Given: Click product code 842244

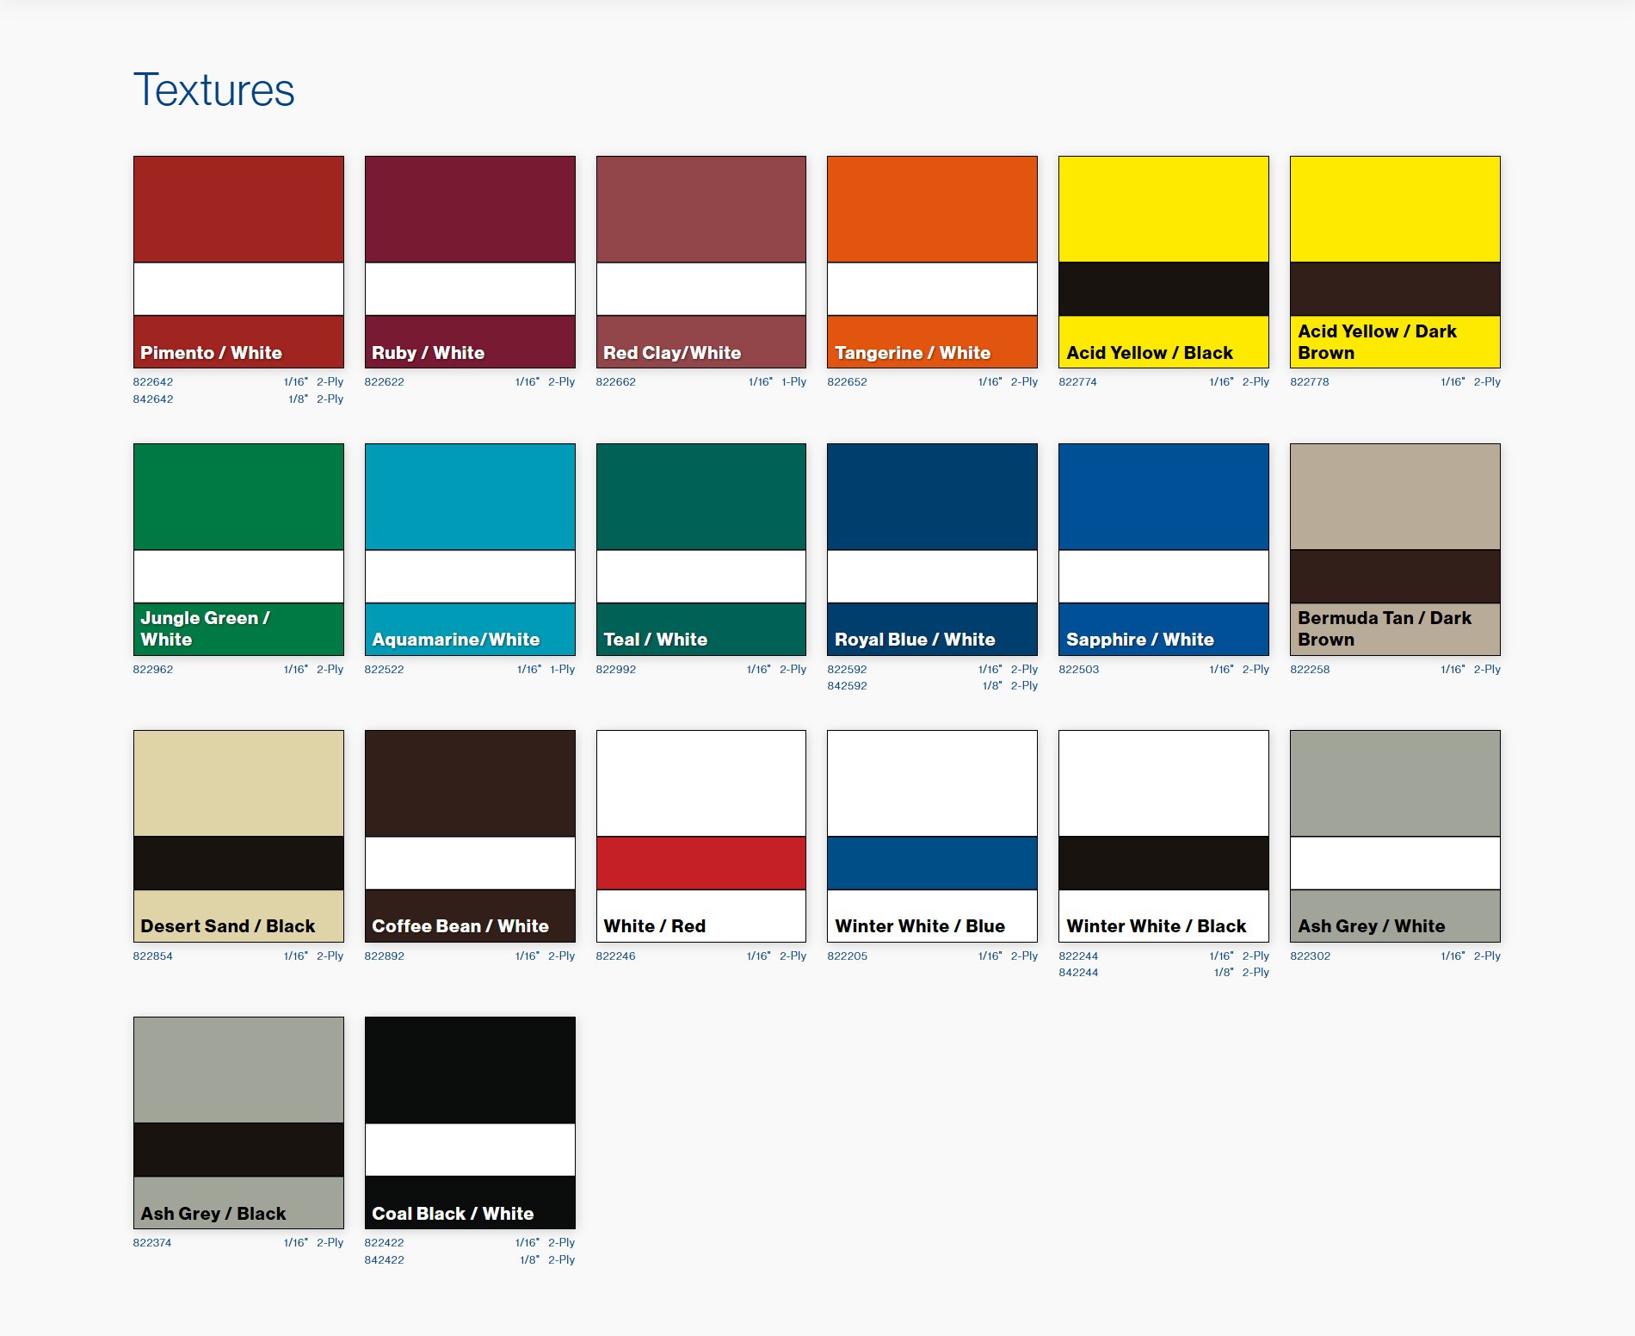Looking at the screenshot, I should pos(1078,972).
